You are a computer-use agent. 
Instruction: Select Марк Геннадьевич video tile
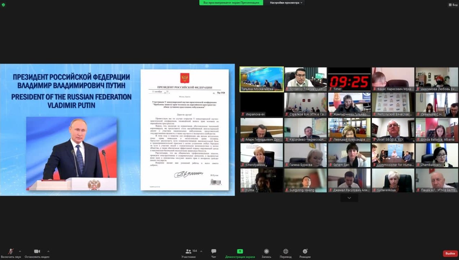pos(262,130)
